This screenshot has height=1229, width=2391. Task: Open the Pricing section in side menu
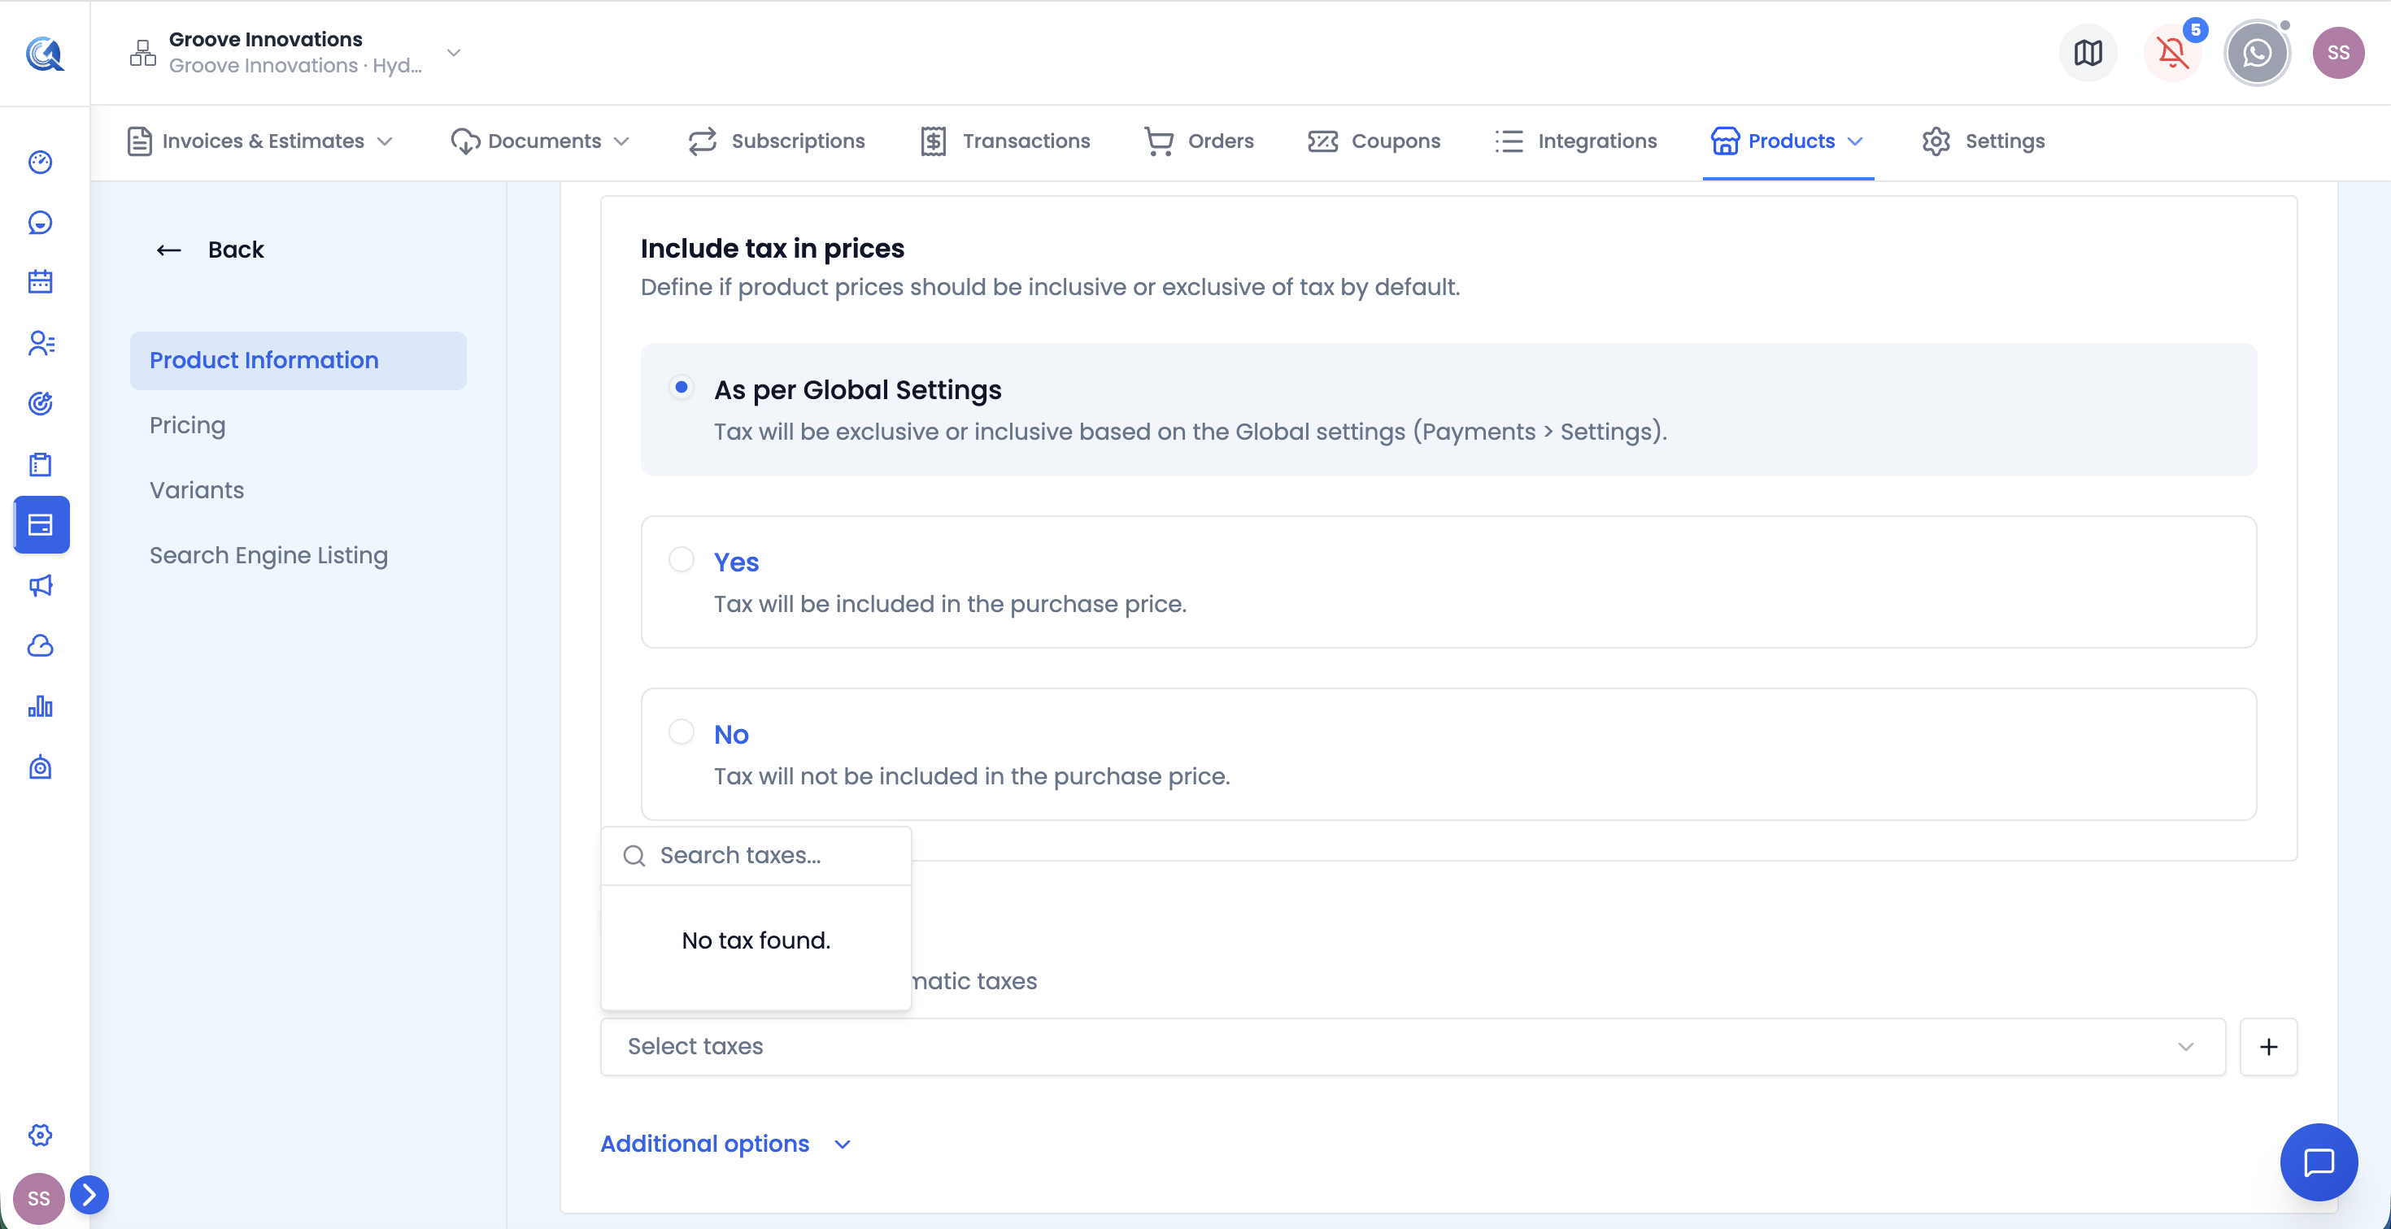point(188,425)
